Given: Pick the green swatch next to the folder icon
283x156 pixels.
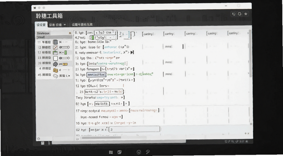Looking at the screenshot, I should [x=66, y=53].
